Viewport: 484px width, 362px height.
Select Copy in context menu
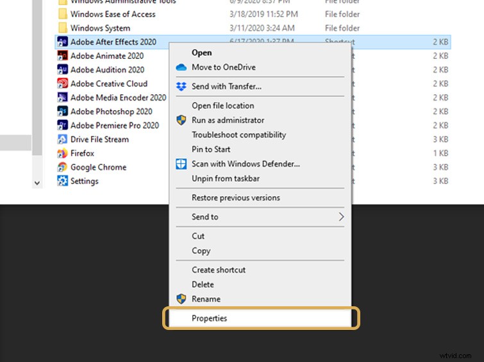(201, 251)
